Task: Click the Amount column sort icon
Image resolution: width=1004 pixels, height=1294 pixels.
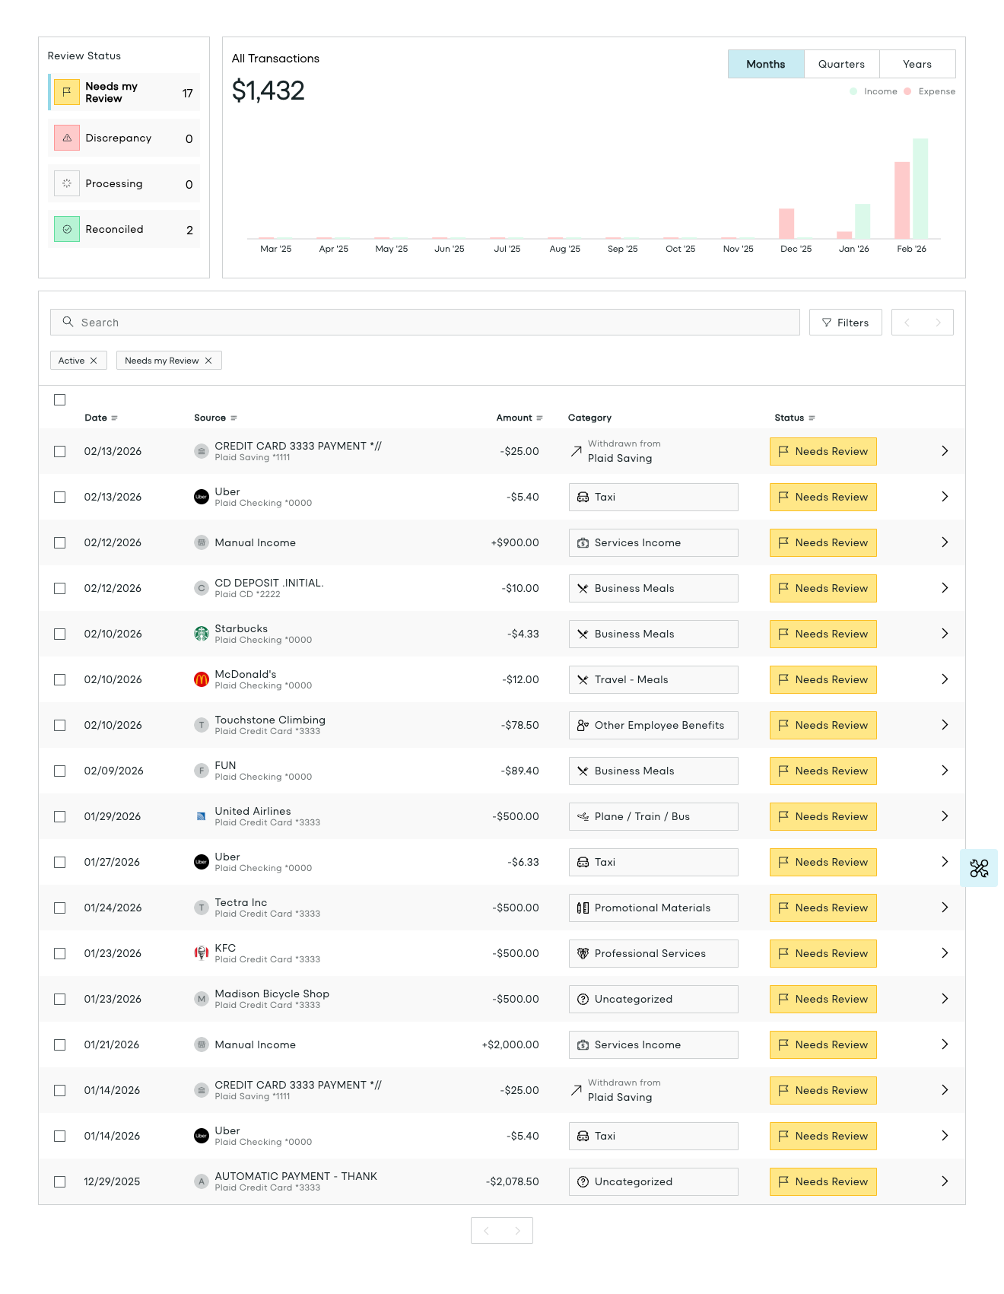Action: [539, 418]
